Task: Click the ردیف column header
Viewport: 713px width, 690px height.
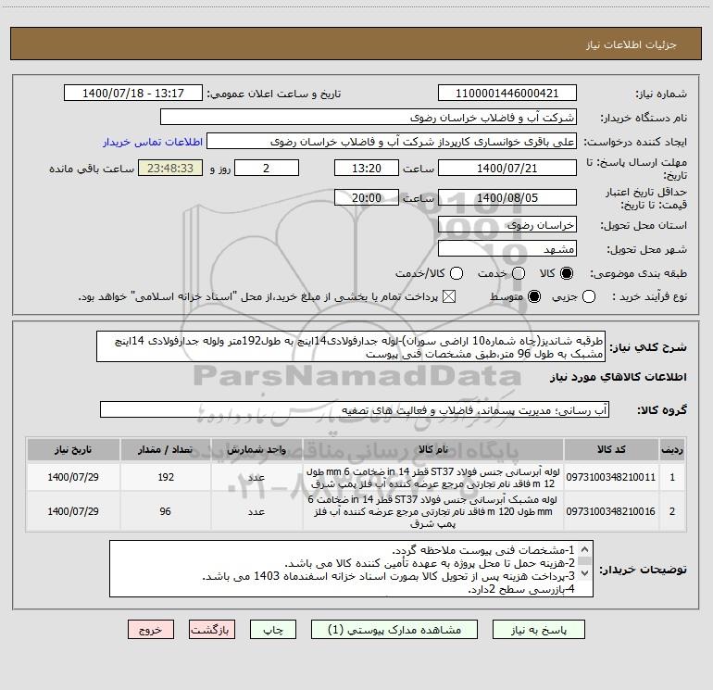Action: tap(672, 449)
